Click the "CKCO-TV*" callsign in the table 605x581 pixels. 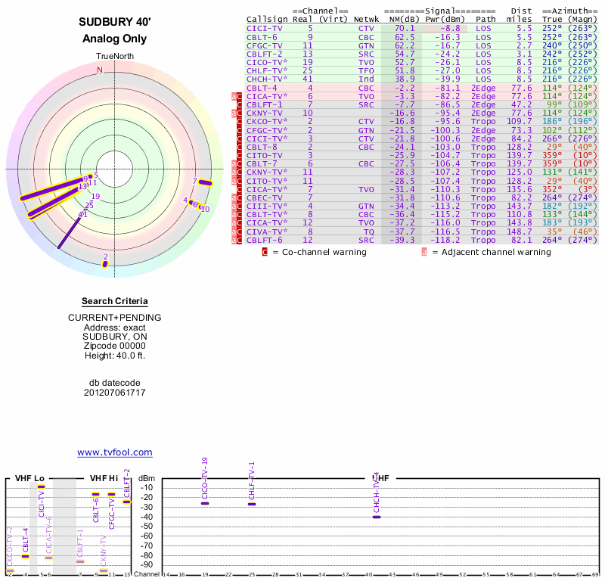click(x=267, y=121)
